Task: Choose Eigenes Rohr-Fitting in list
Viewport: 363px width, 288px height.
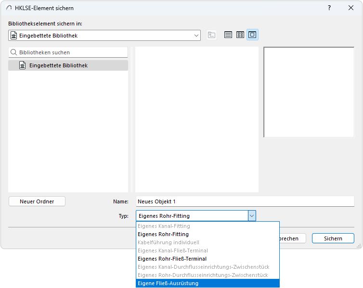Action: coord(207,234)
